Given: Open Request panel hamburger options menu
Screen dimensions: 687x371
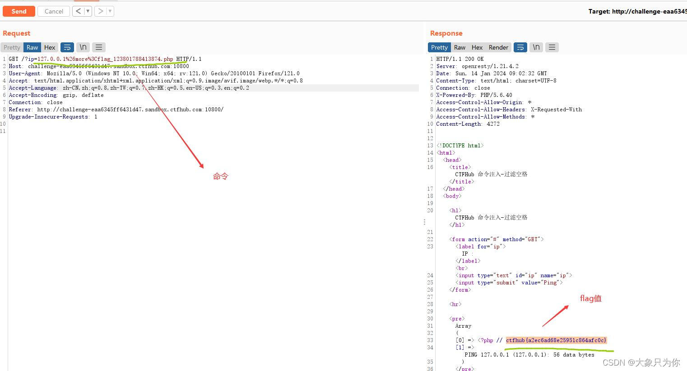Looking at the screenshot, I should (x=99, y=47).
